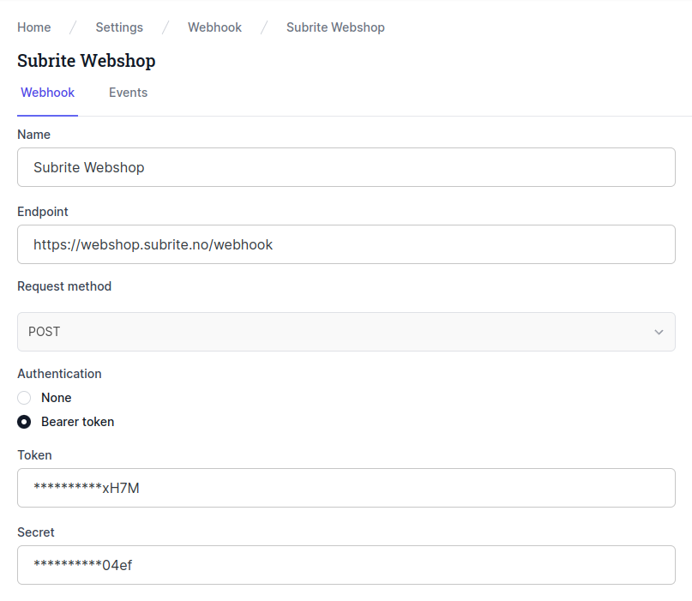Viewport: 692px width, 601px height.
Task: Click the Subrite Webshop page heading
Action: click(86, 60)
